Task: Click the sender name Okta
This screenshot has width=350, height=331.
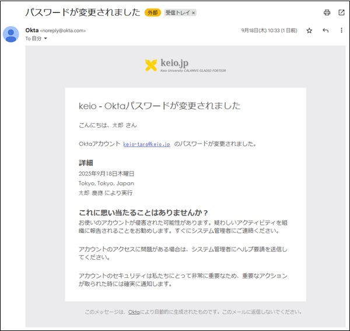Action: [x=31, y=30]
